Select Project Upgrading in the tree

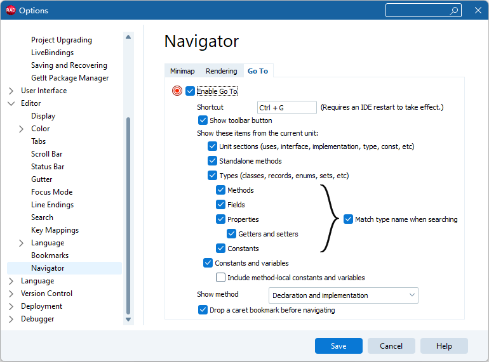tap(62, 40)
